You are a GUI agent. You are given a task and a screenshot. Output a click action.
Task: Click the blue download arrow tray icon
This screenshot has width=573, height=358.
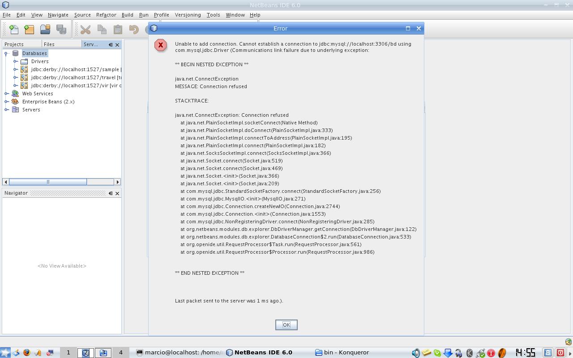click(x=448, y=353)
